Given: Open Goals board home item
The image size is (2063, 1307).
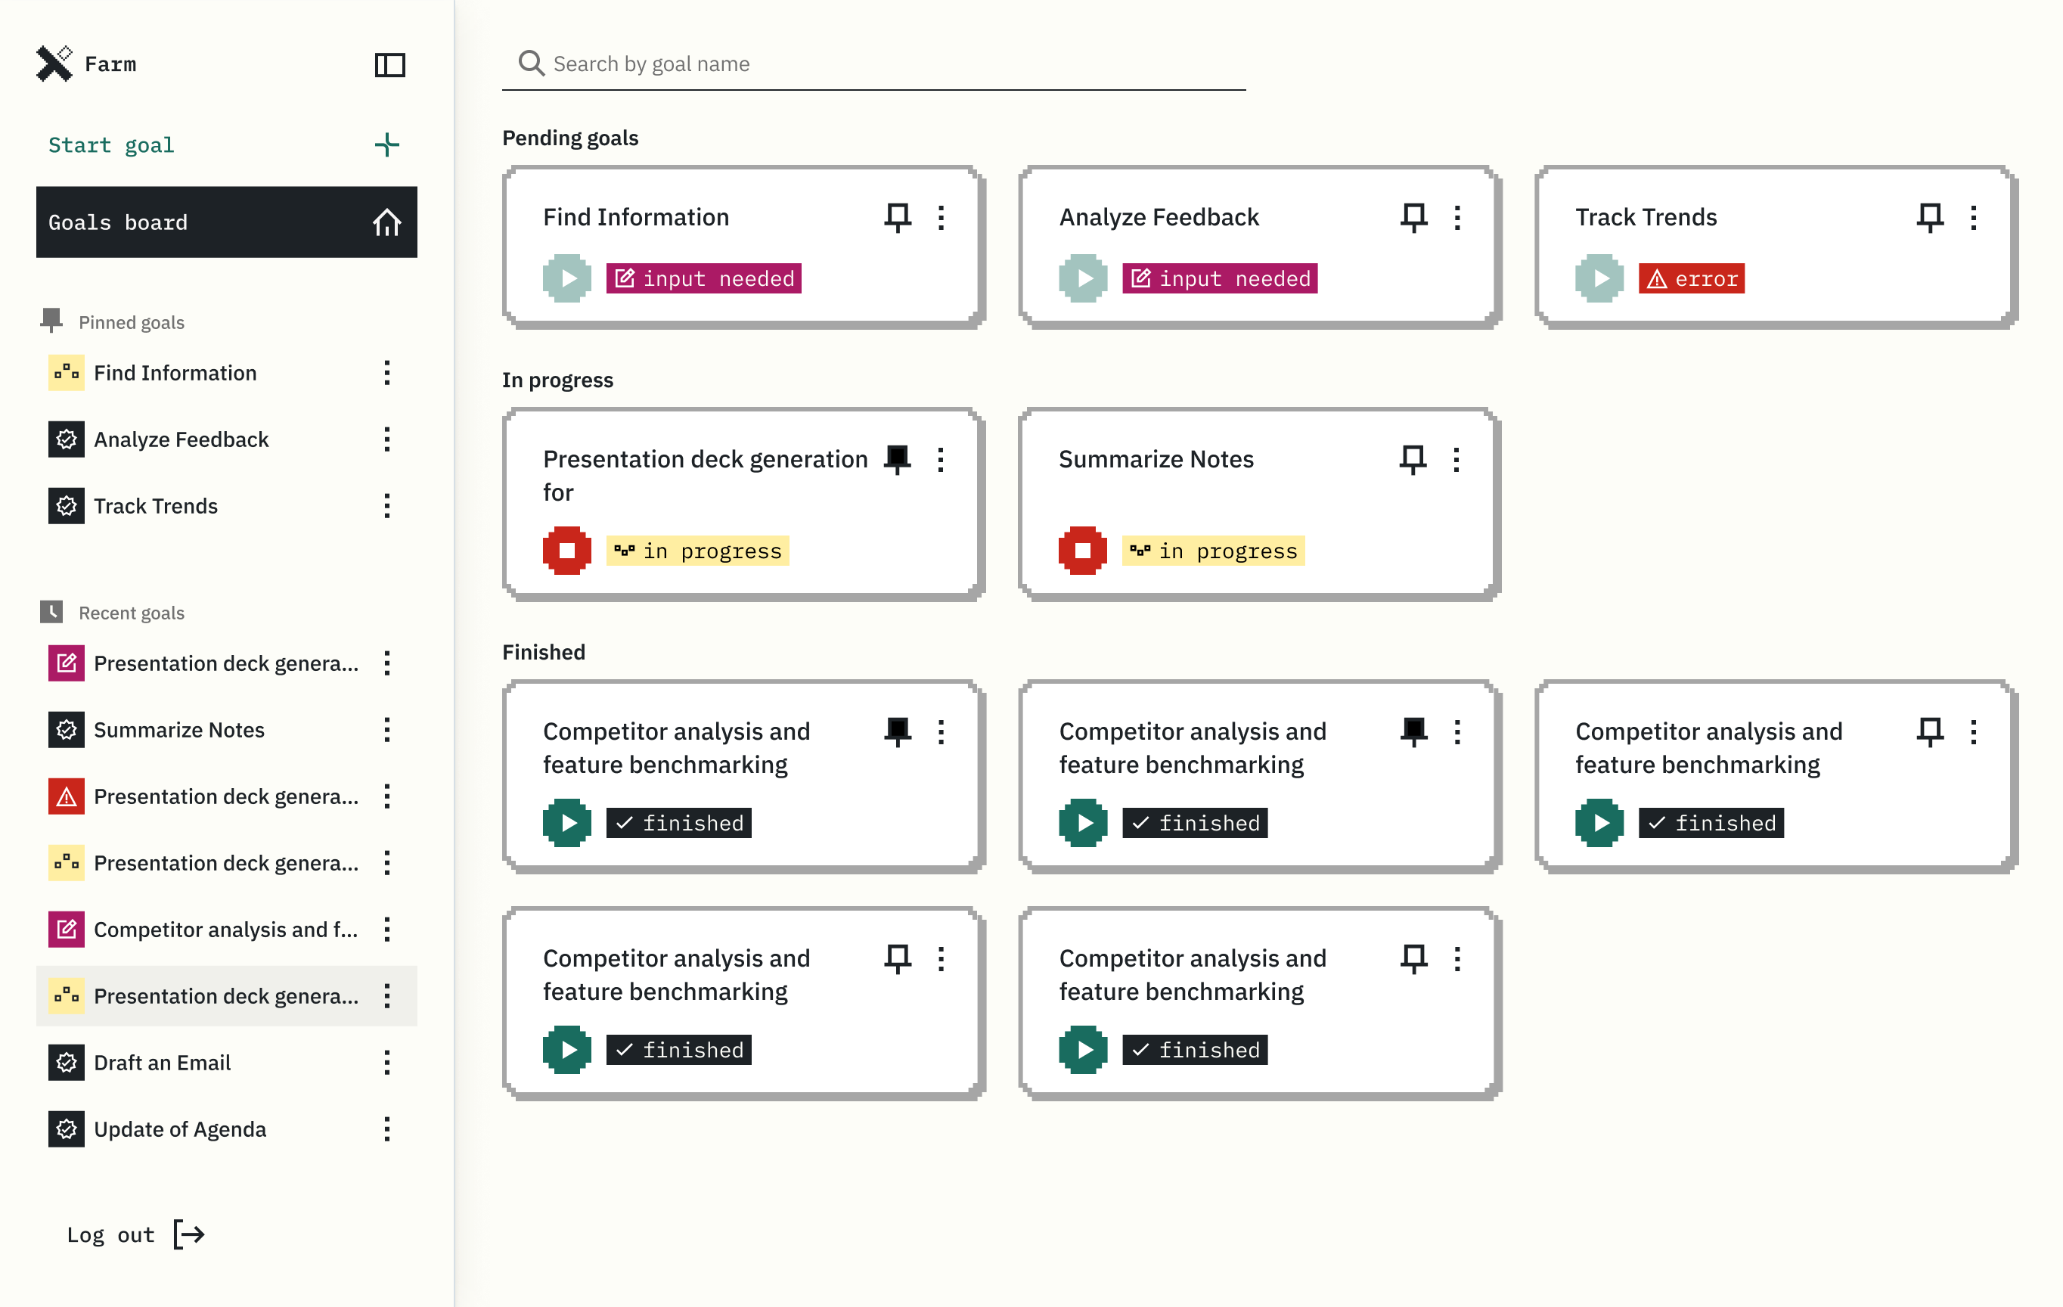Looking at the screenshot, I should 226,222.
